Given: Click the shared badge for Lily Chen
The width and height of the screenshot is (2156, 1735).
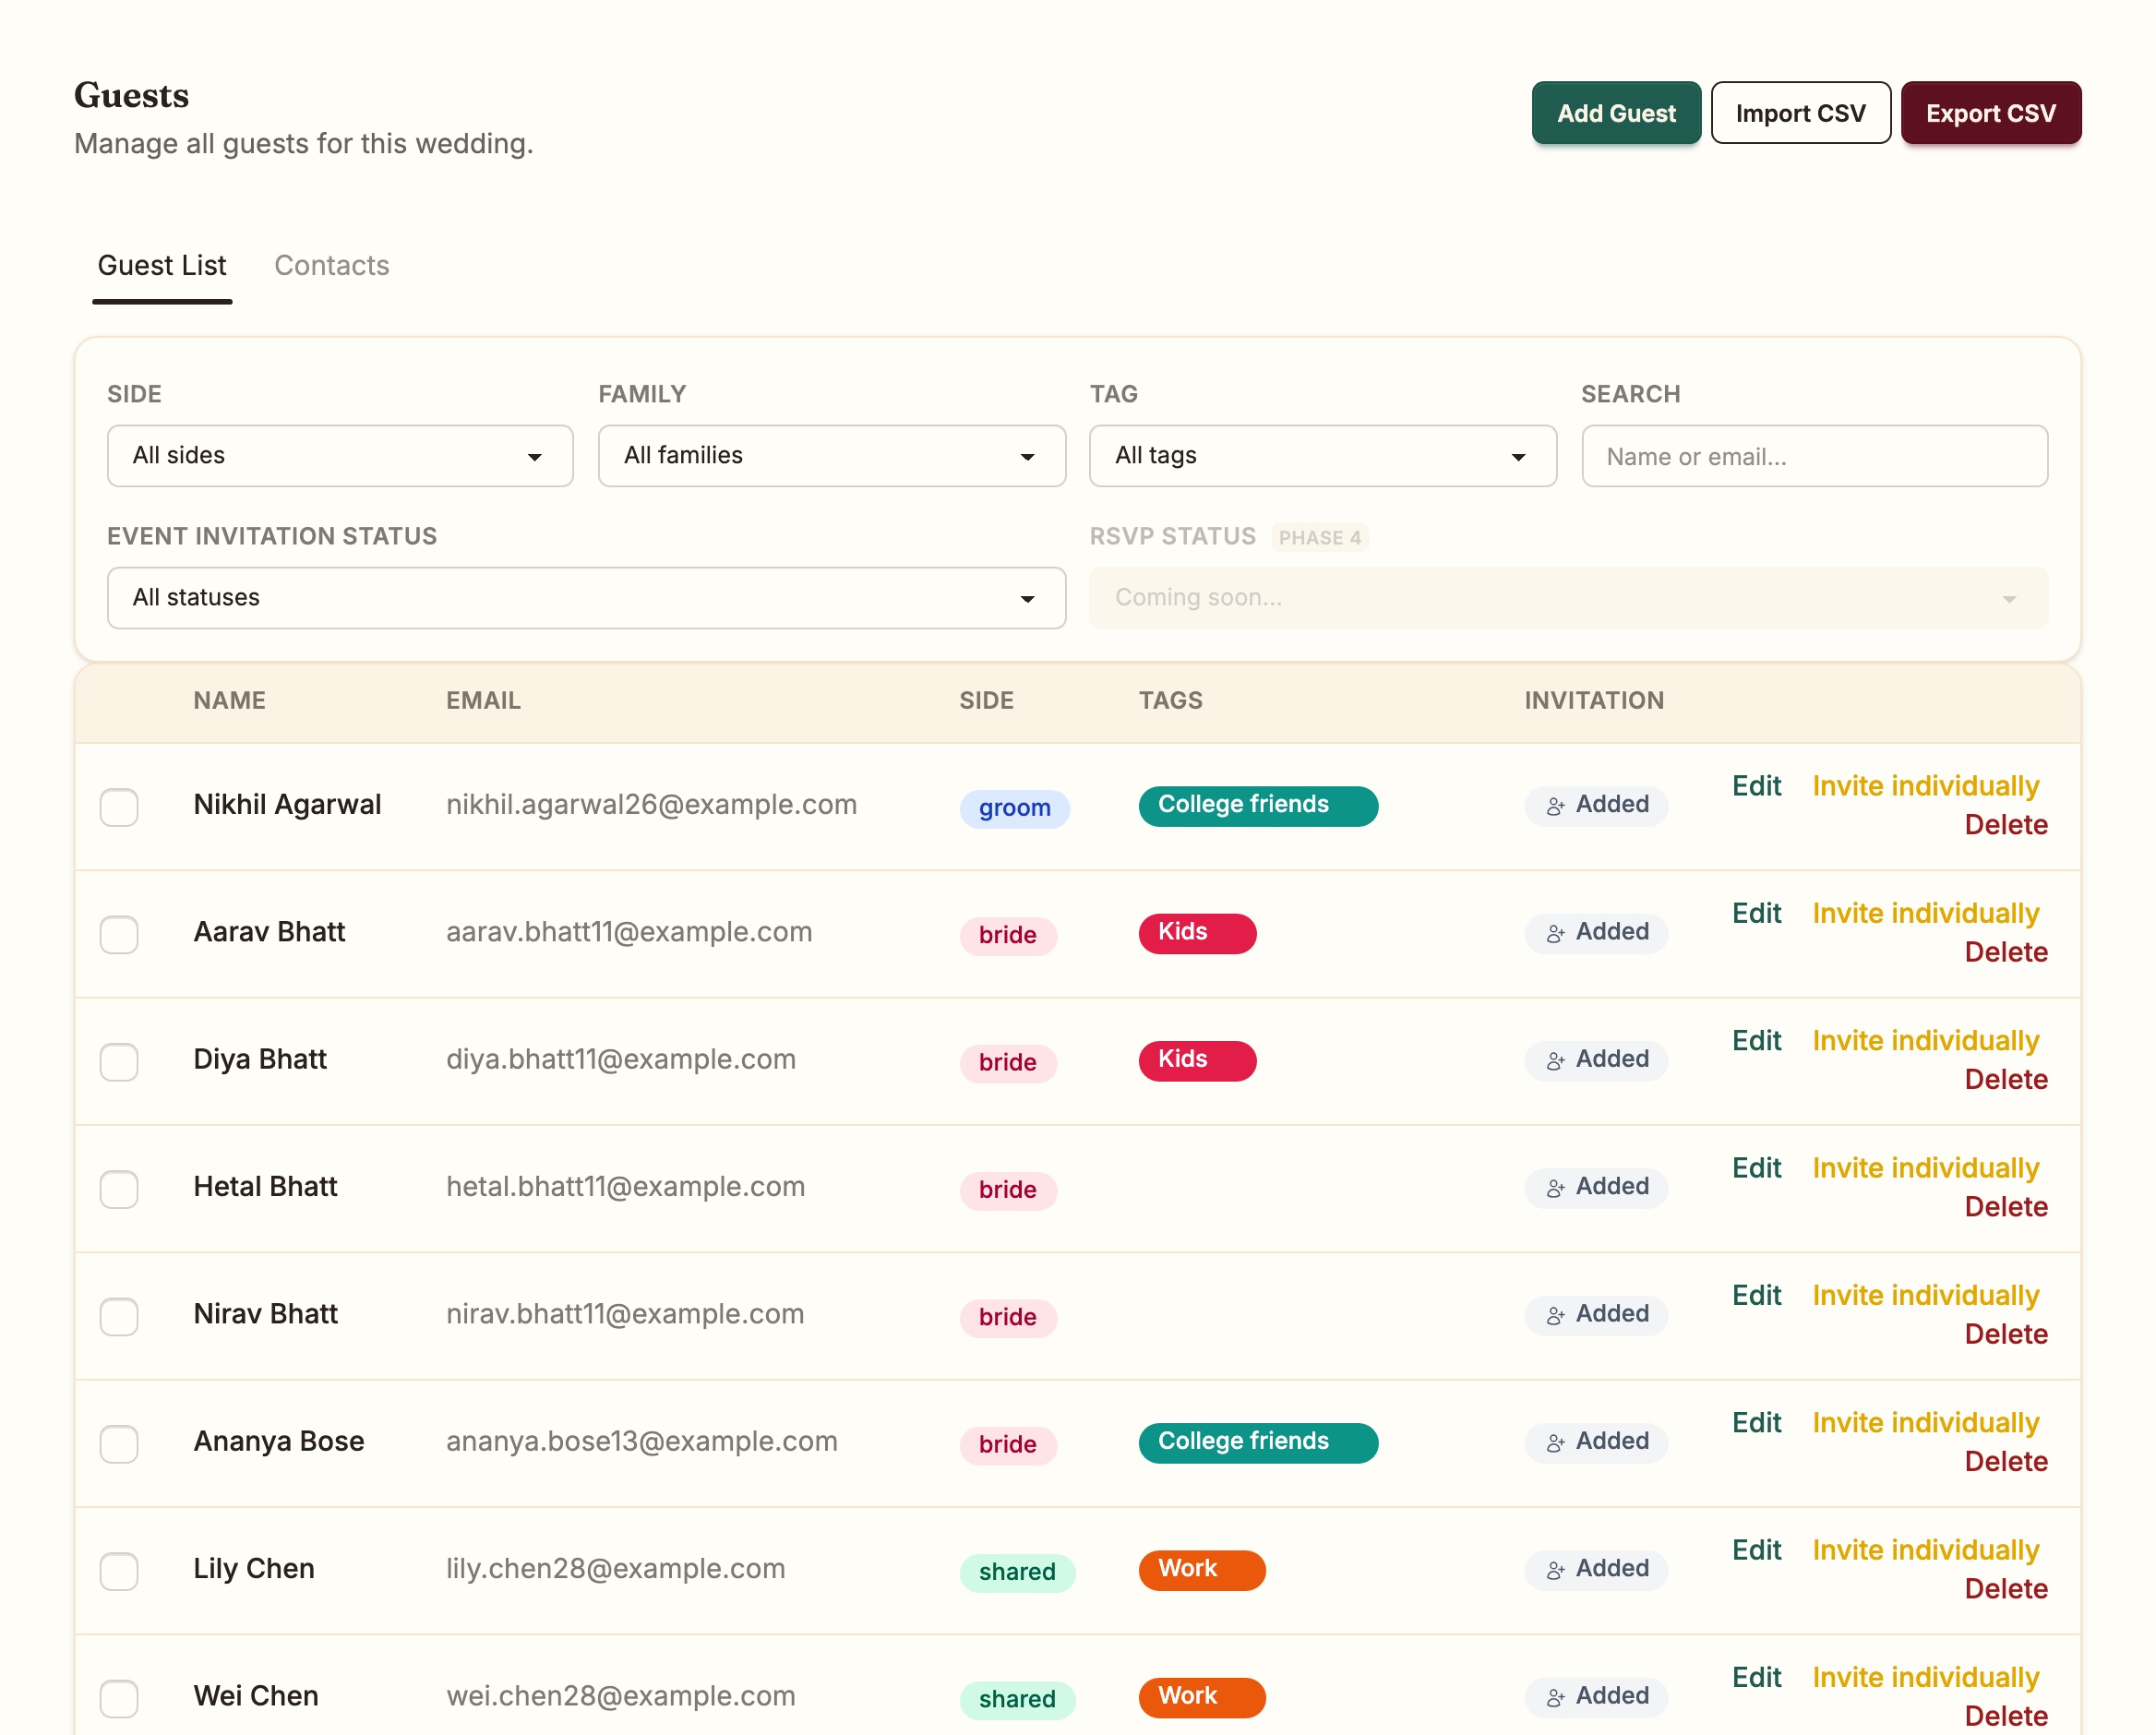Looking at the screenshot, I should tap(1016, 1573).
